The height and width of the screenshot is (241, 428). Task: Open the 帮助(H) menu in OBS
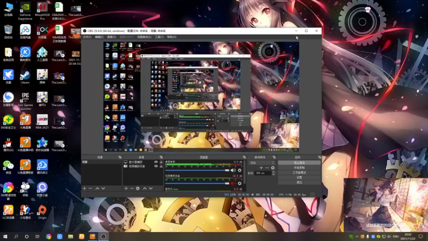click(x=172, y=37)
